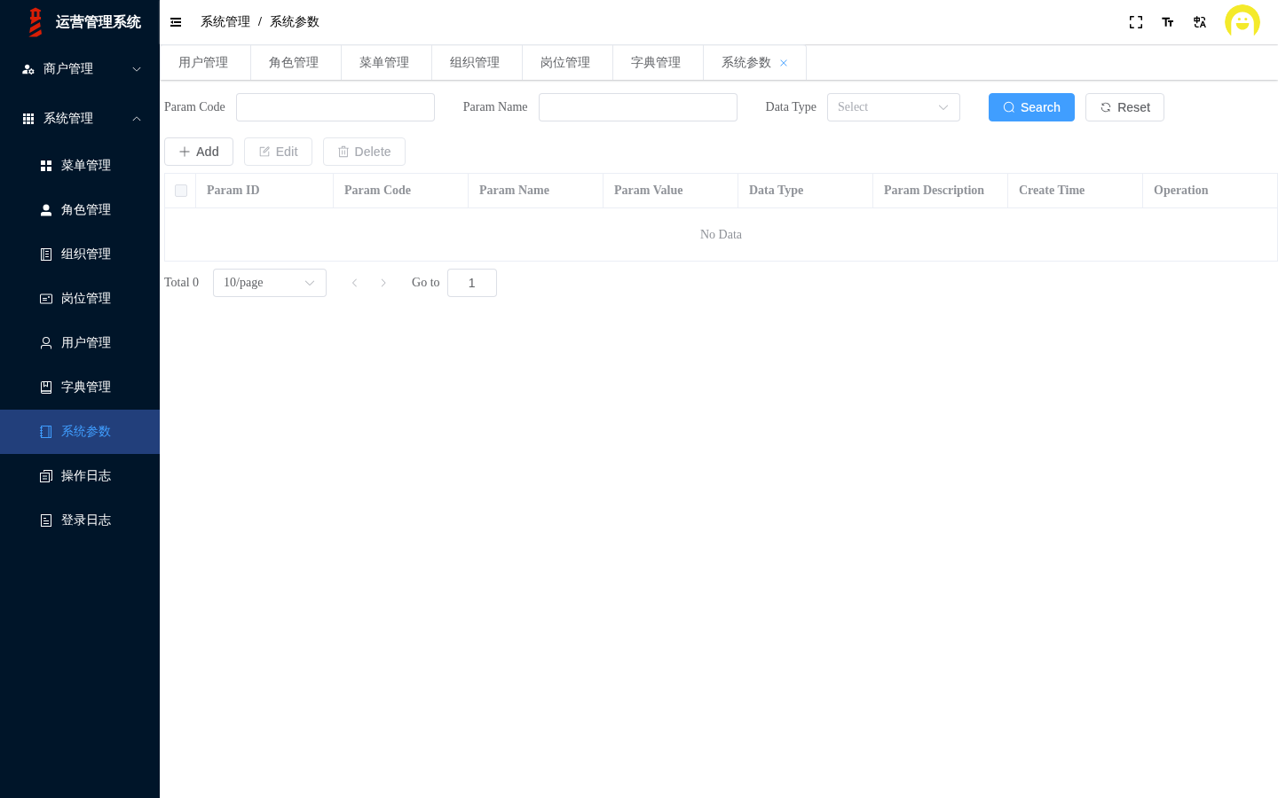1278x798 pixels.
Task: Expand the 商户管理 sidebar group
Action: [80, 69]
